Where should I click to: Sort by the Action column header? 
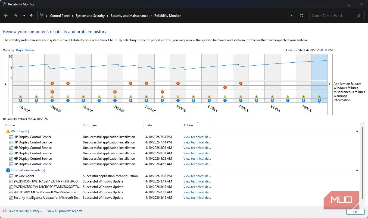pos(197,125)
